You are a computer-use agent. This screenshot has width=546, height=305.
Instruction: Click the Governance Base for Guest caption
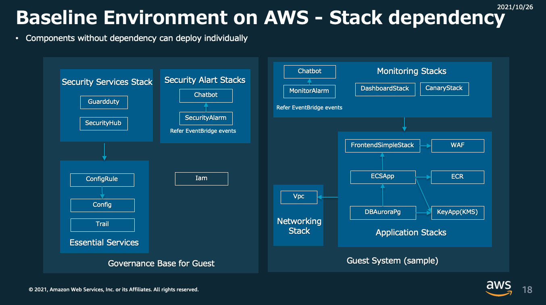(x=161, y=264)
